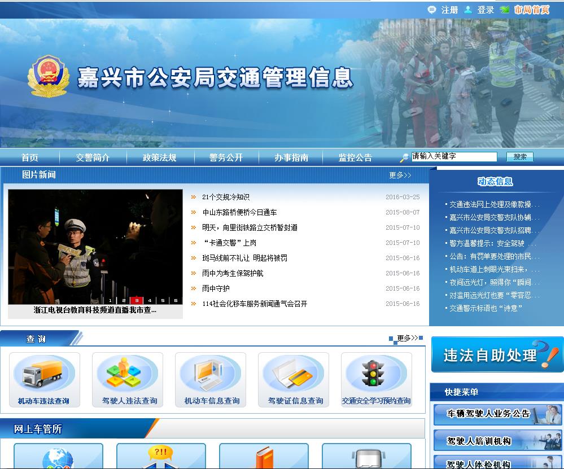Open 办事指南 navigation item
This screenshot has width=564, height=469.
coord(291,157)
